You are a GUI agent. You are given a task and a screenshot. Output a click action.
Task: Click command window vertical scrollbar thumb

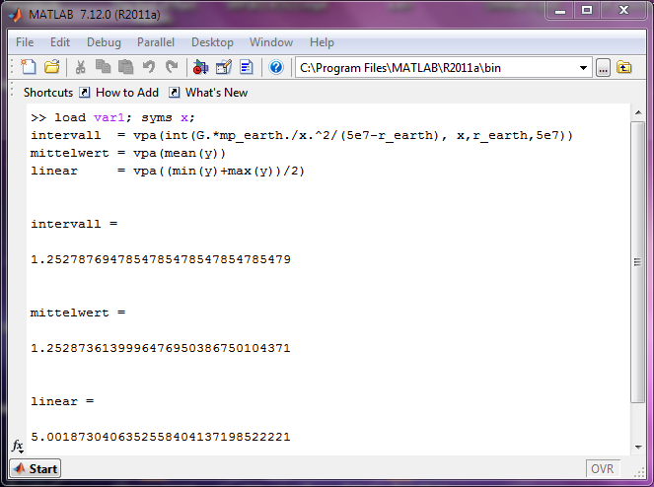[x=638, y=262]
